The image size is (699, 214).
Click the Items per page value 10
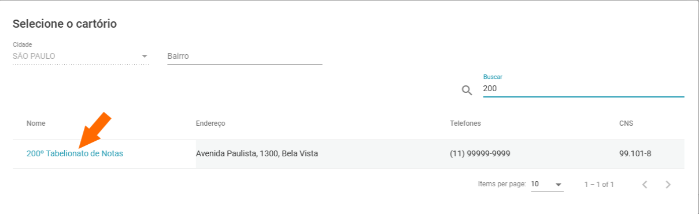535,184
